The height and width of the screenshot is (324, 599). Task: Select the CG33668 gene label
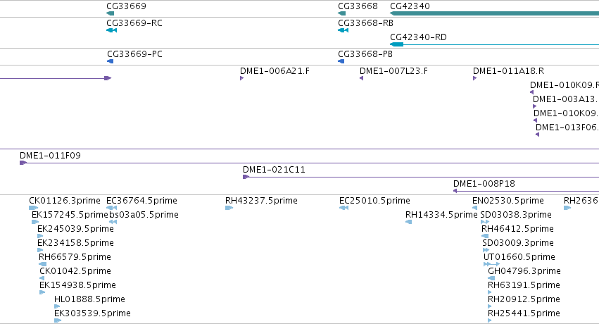[358, 6]
